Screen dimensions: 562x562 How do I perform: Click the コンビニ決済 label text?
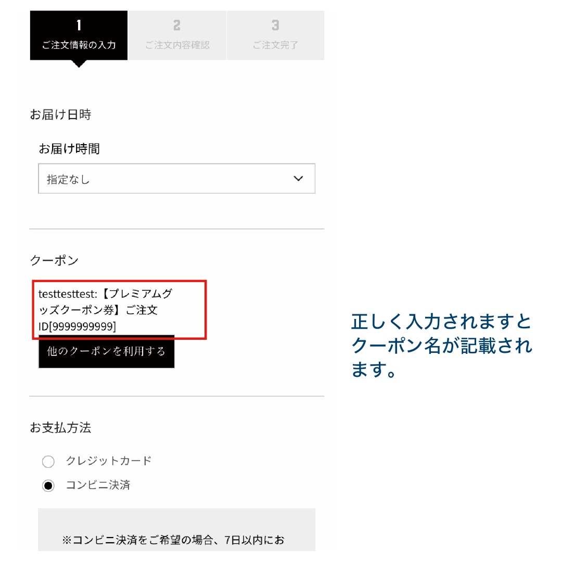pyautogui.click(x=98, y=485)
